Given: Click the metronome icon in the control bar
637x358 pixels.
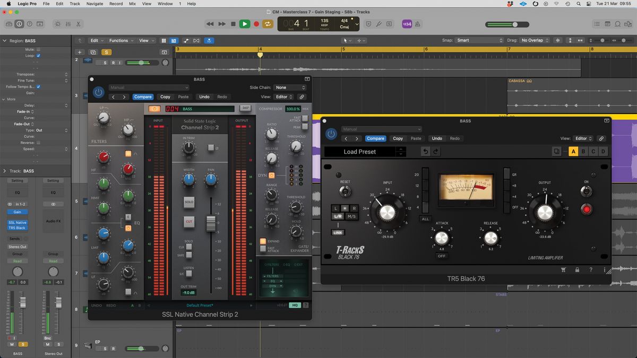Looking at the screenshot, I should click(417, 23).
